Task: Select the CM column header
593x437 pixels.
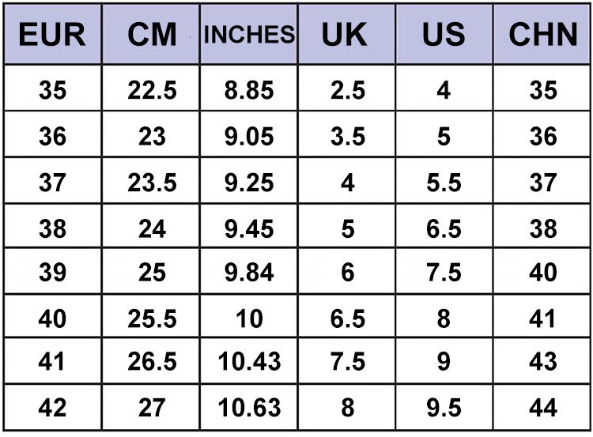Action: pyautogui.click(x=151, y=35)
